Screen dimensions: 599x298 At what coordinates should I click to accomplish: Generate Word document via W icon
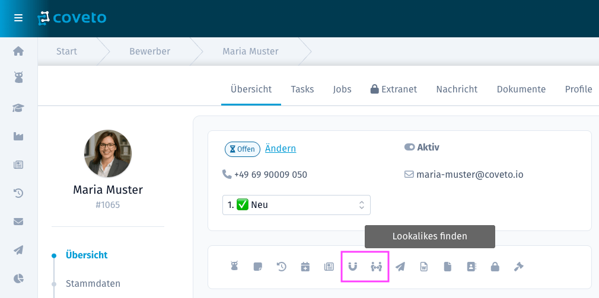pos(423,267)
